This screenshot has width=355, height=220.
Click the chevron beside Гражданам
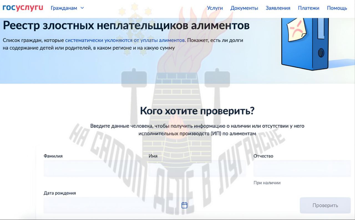82,8
